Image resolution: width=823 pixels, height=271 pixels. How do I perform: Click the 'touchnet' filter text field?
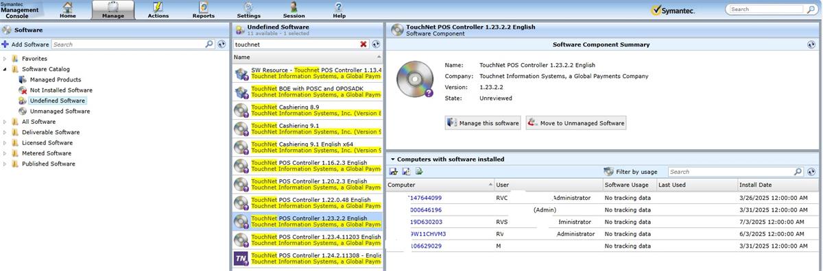(x=296, y=44)
